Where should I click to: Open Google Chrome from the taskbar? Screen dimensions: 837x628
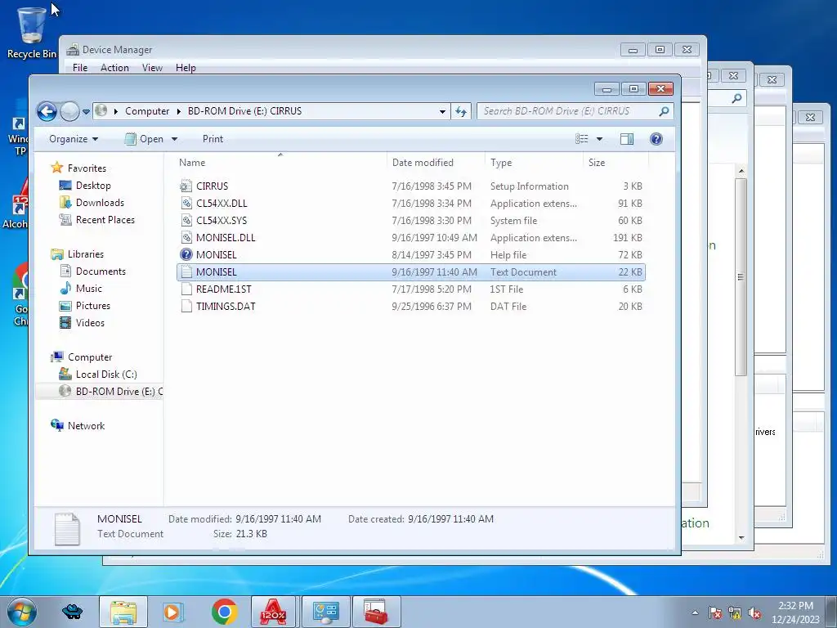click(x=224, y=612)
